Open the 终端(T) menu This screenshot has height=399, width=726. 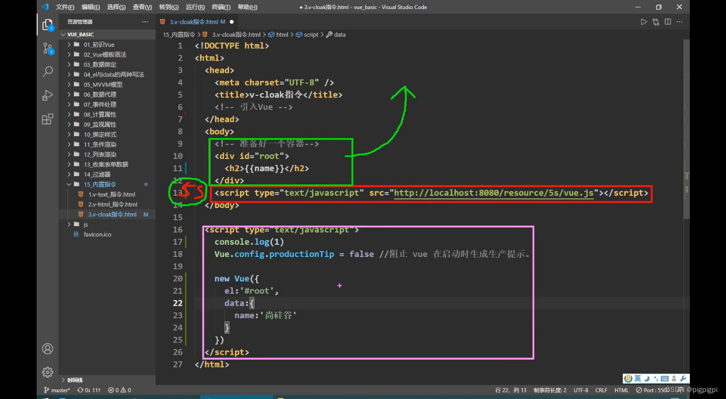click(x=221, y=7)
